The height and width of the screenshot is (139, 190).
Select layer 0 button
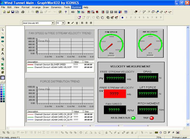pos(122,18)
